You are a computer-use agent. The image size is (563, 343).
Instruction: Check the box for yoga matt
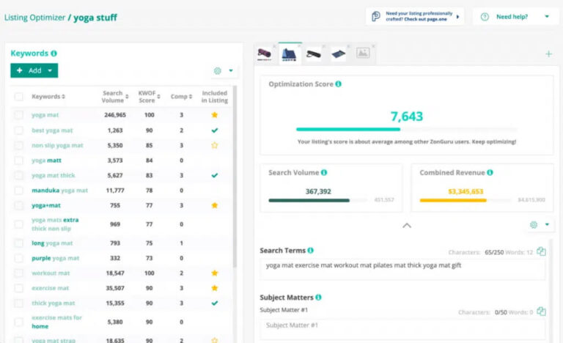tap(18, 161)
